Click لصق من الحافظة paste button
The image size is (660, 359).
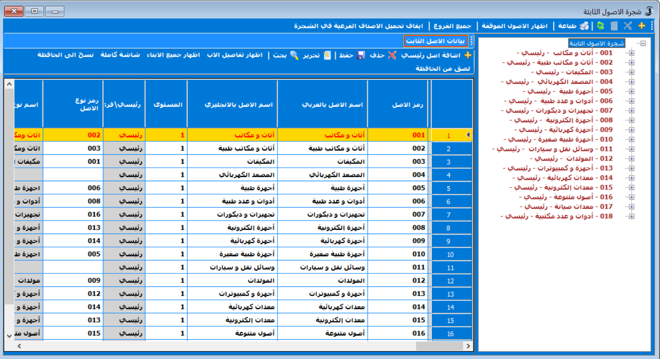443,69
